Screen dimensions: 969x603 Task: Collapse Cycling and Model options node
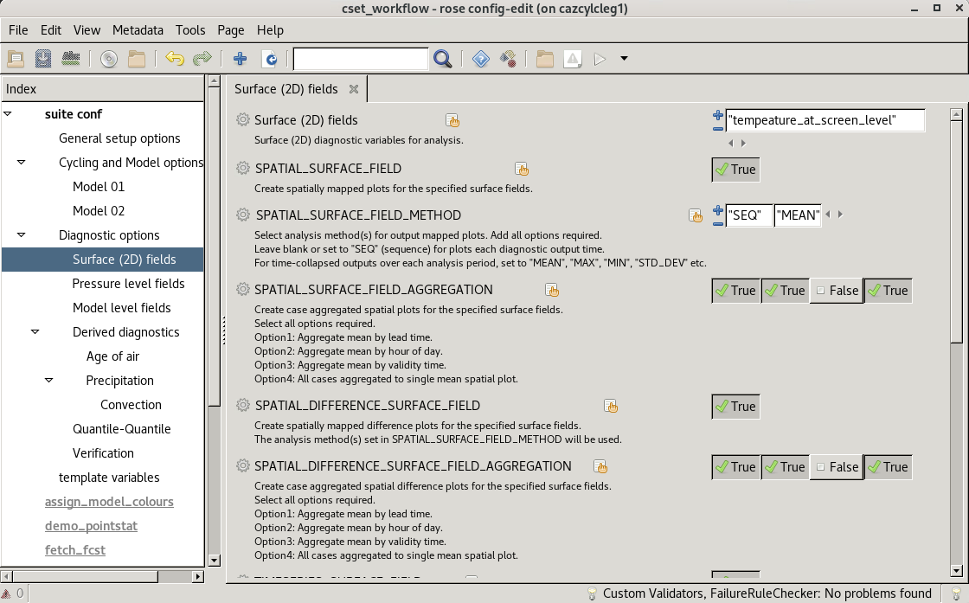(21, 163)
